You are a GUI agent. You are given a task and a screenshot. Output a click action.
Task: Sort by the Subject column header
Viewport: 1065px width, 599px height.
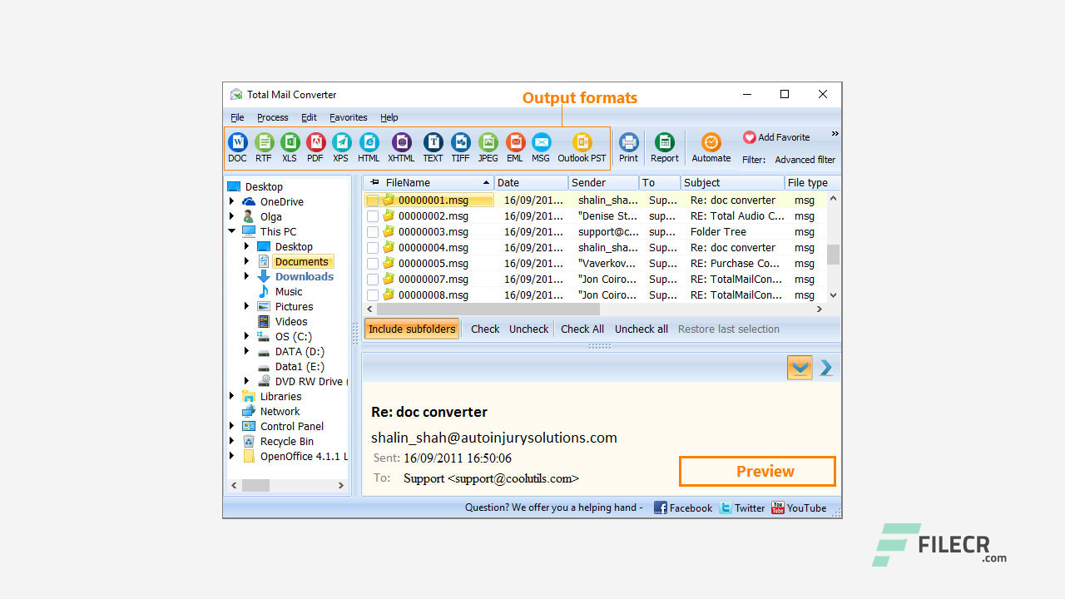pos(732,182)
